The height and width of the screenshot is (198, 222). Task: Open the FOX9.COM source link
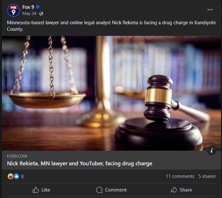[x=17, y=156]
